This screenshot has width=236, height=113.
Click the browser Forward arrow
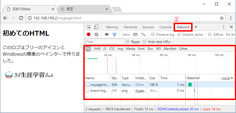tap(13, 18)
